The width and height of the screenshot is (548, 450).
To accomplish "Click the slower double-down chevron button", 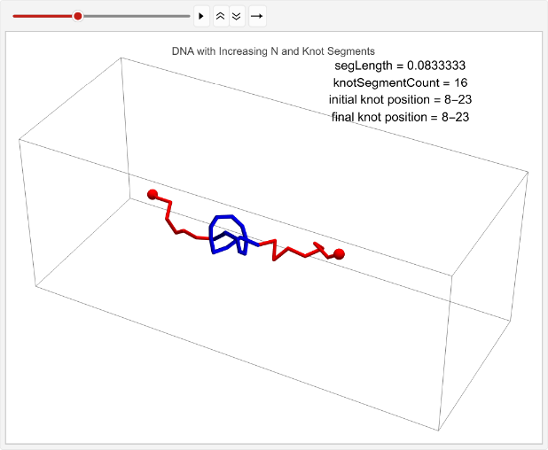I will tap(236, 16).
